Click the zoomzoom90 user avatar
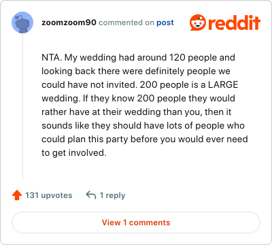This screenshot has height=245, width=272. 22,22
